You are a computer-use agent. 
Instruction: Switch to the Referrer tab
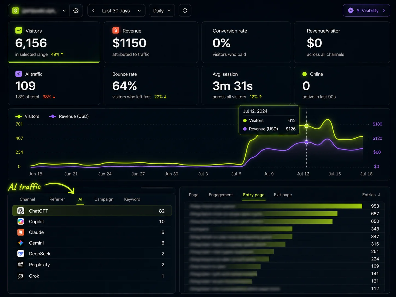coord(57,199)
